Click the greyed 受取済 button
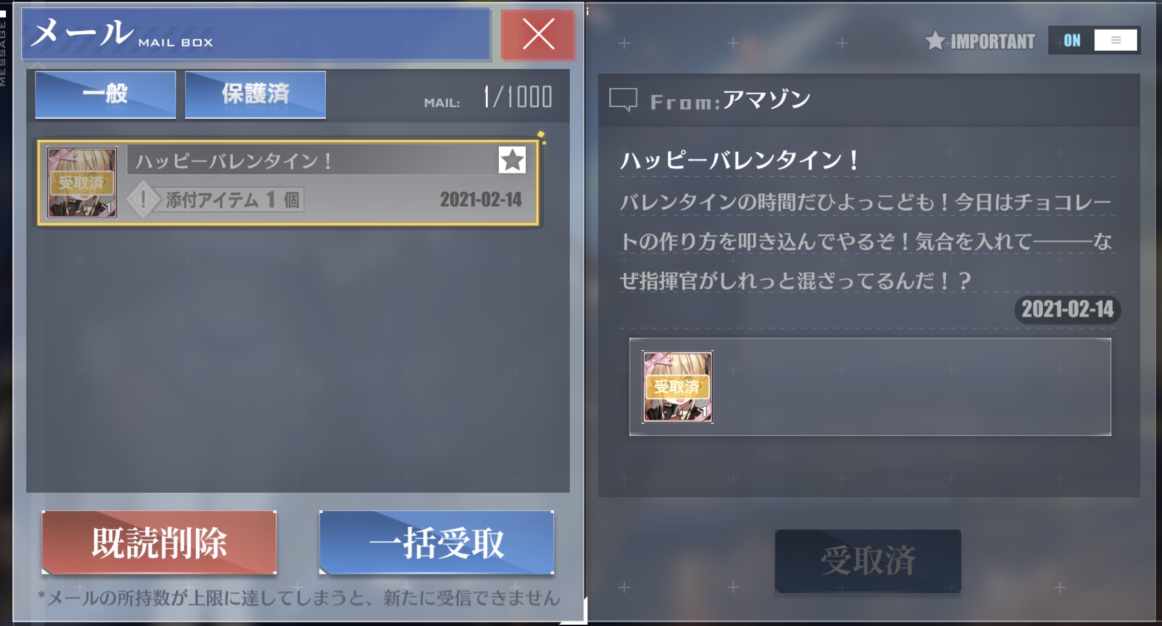Image resolution: width=1162 pixels, height=626 pixels. (x=868, y=561)
